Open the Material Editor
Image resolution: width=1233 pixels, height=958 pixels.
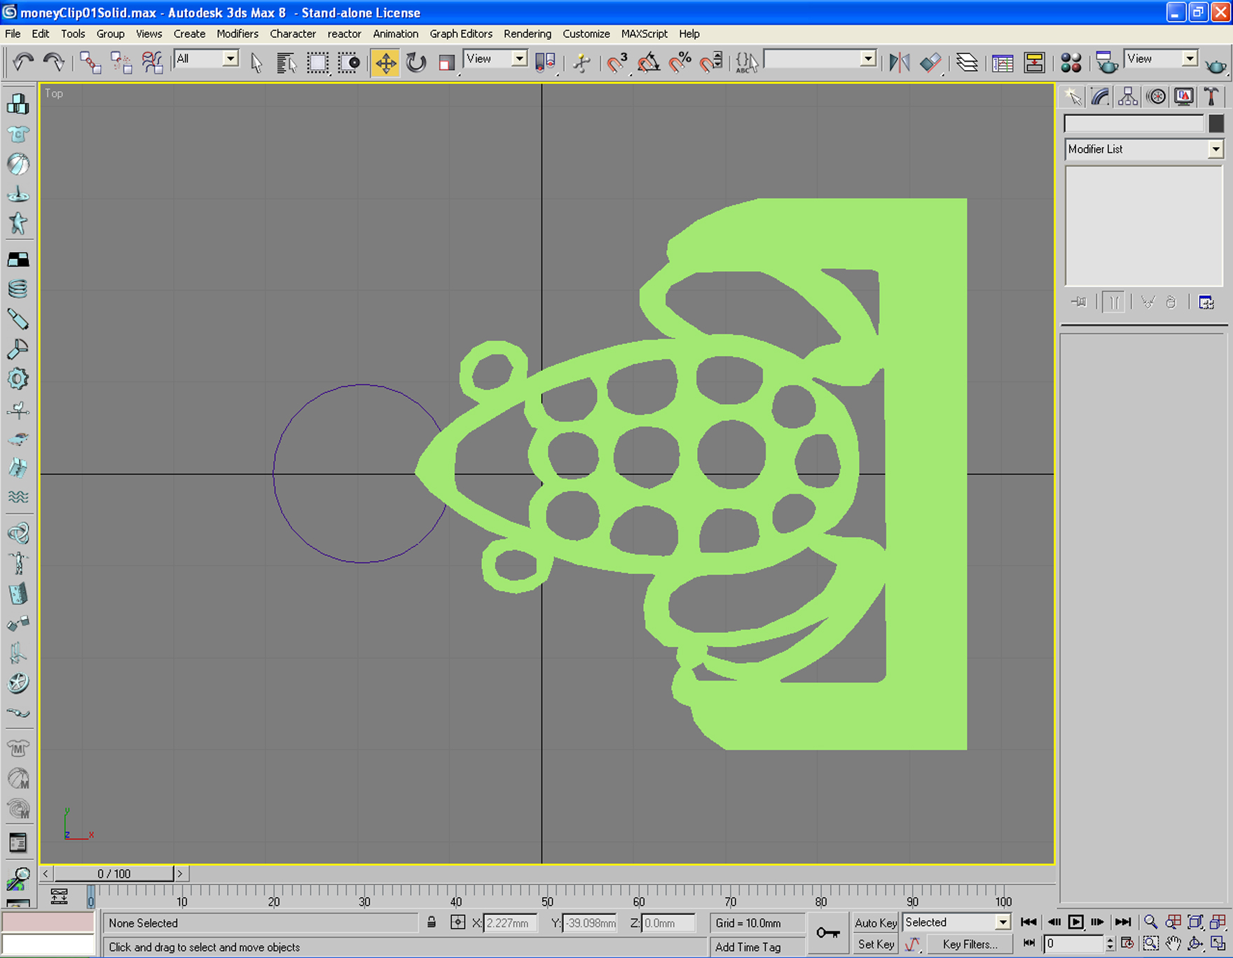tap(1070, 62)
